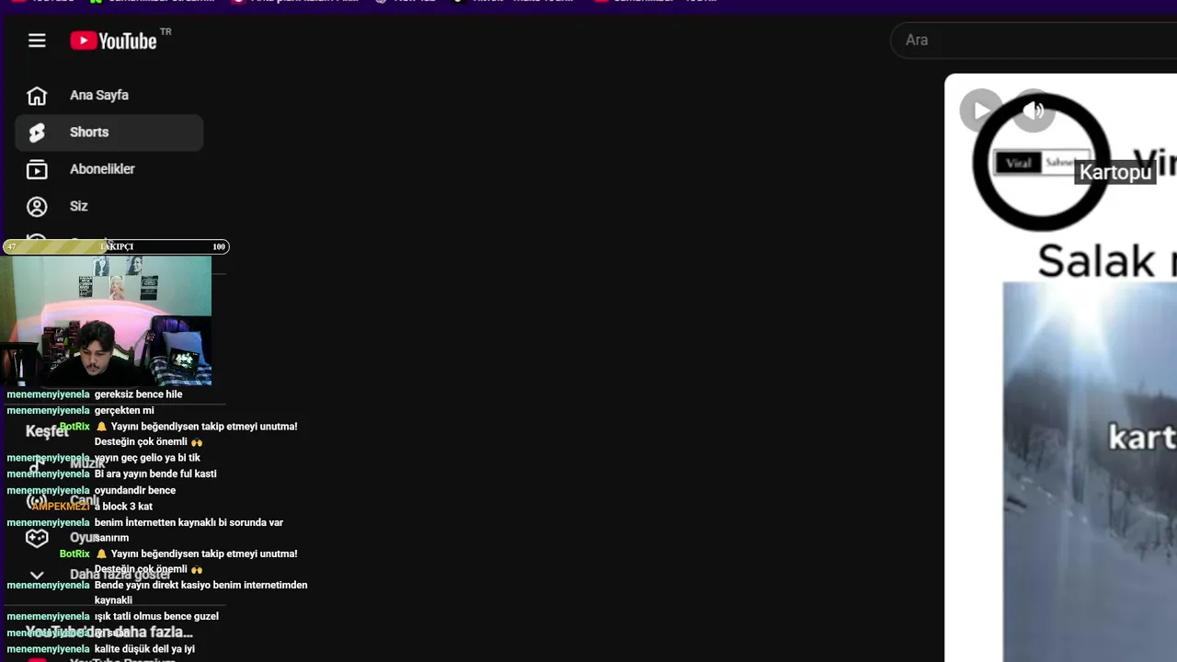
Task: Click the streamer webcam overlay
Action: coord(106,321)
